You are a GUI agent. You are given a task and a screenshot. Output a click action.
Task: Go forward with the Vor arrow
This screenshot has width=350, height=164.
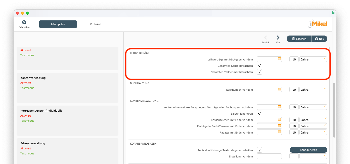click(x=278, y=38)
